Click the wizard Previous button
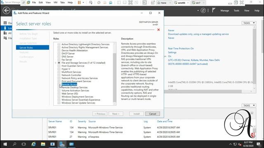 (100, 114)
